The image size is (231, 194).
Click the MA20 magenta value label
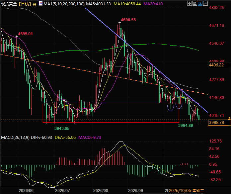[x=153, y=4]
